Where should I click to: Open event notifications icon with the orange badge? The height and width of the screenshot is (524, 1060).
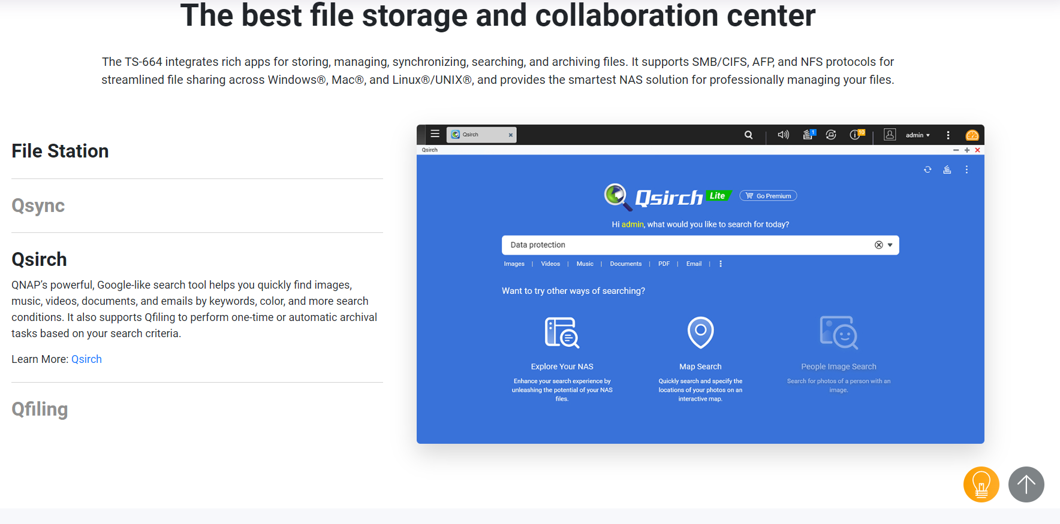tap(856, 135)
